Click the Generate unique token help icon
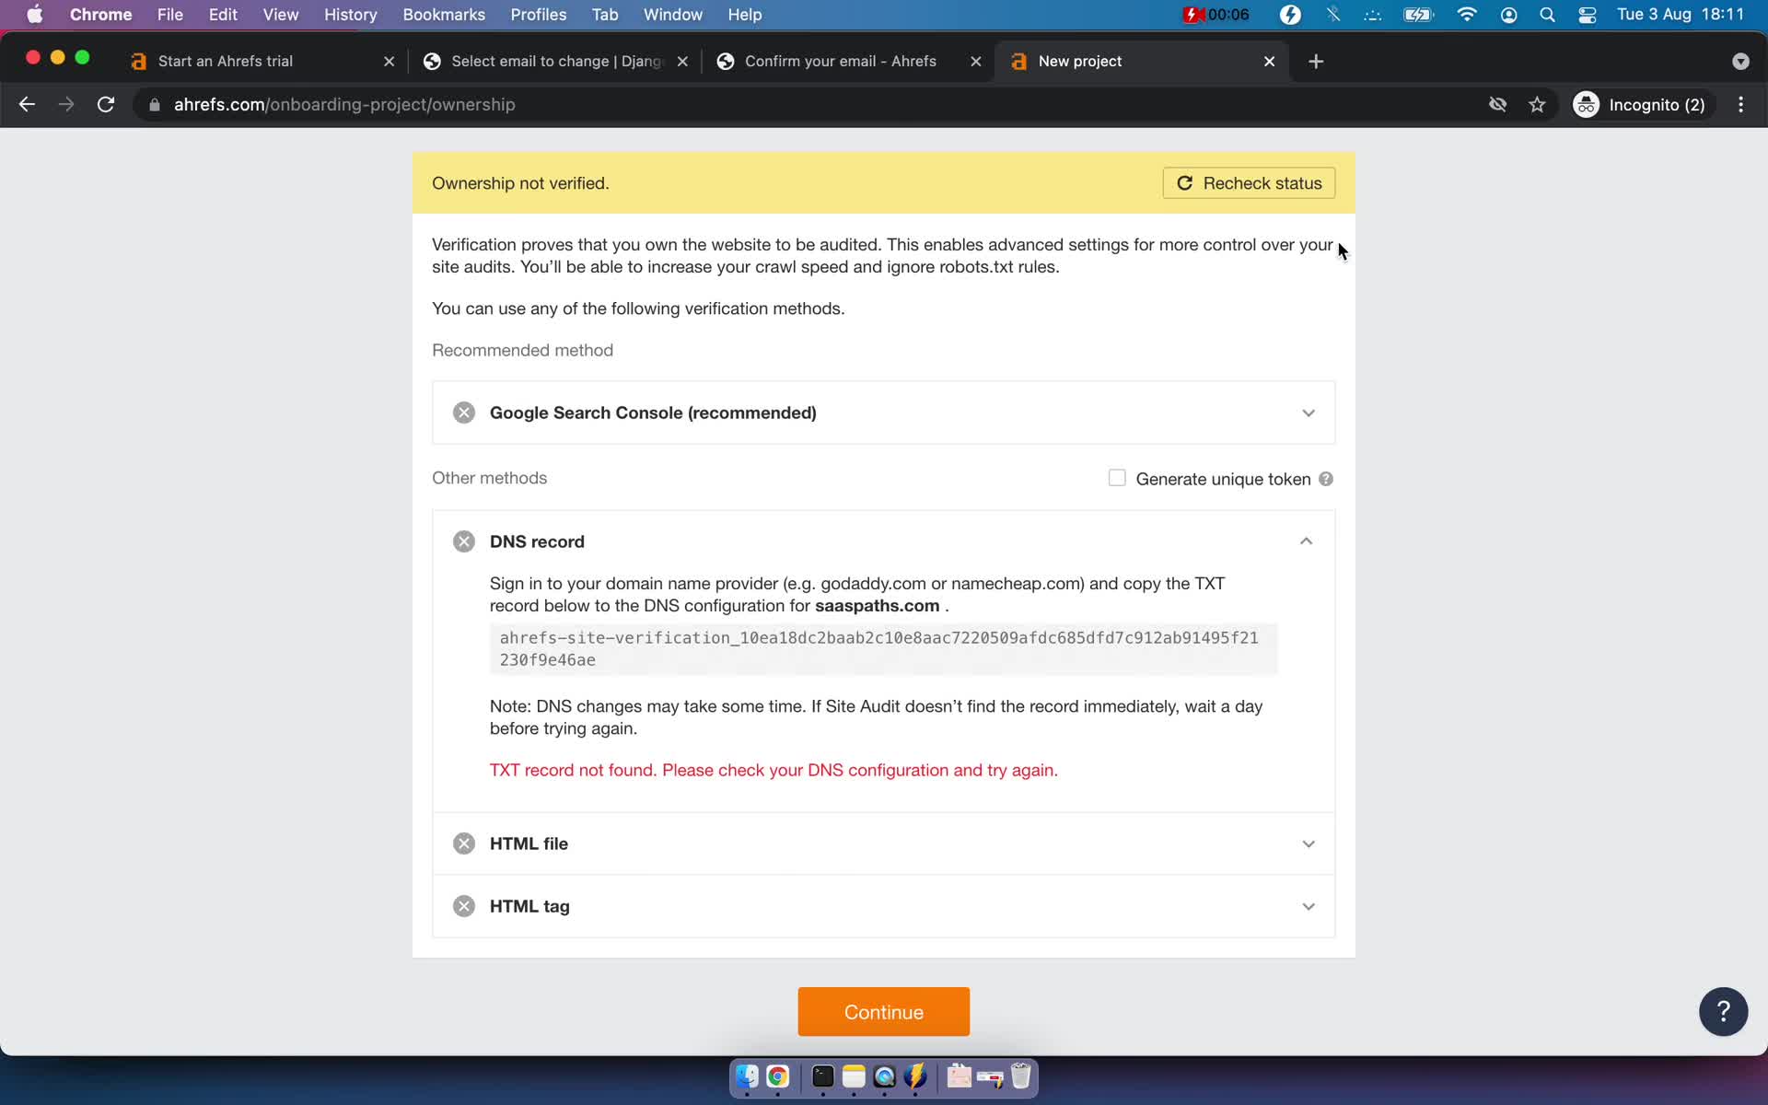This screenshot has height=1105, width=1768. click(x=1326, y=479)
